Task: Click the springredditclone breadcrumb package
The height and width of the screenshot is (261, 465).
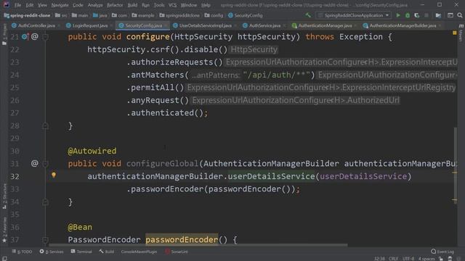Action: pyautogui.click(x=179, y=15)
